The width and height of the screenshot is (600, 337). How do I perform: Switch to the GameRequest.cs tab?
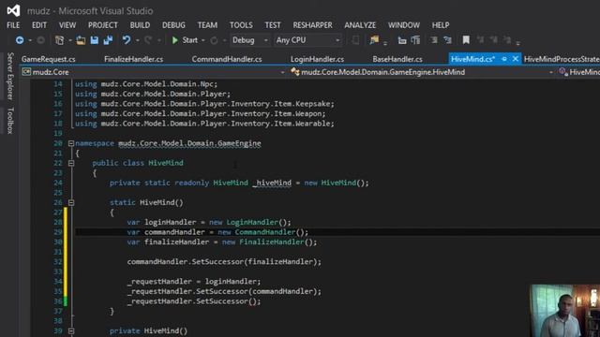(x=48, y=59)
